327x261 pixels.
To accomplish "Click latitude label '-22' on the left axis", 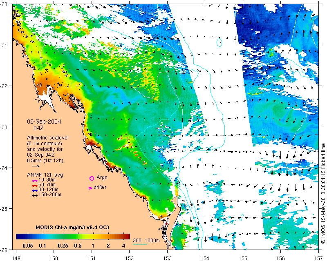I will click(x=4, y=86).
